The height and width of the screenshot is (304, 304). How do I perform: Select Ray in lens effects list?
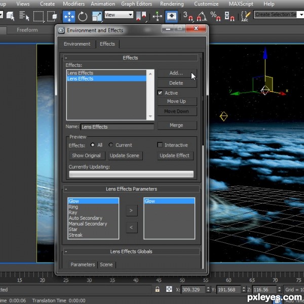(93, 212)
